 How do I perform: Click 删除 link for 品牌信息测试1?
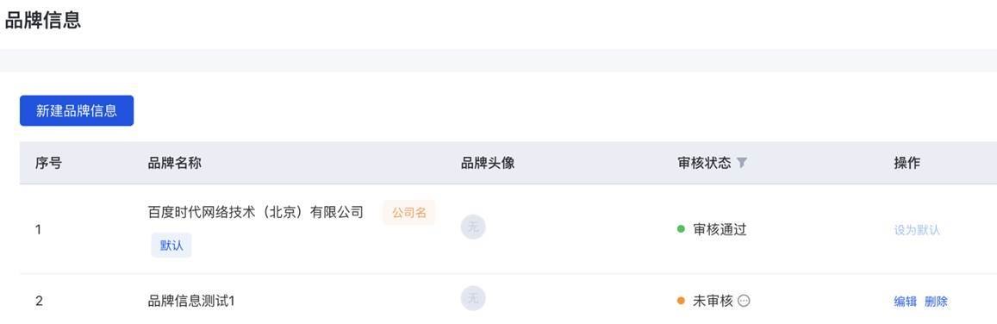[936, 302]
